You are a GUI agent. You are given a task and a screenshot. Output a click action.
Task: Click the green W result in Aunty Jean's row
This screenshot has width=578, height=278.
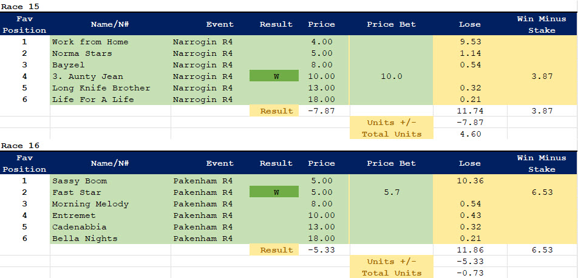click(x=274, y=76)
